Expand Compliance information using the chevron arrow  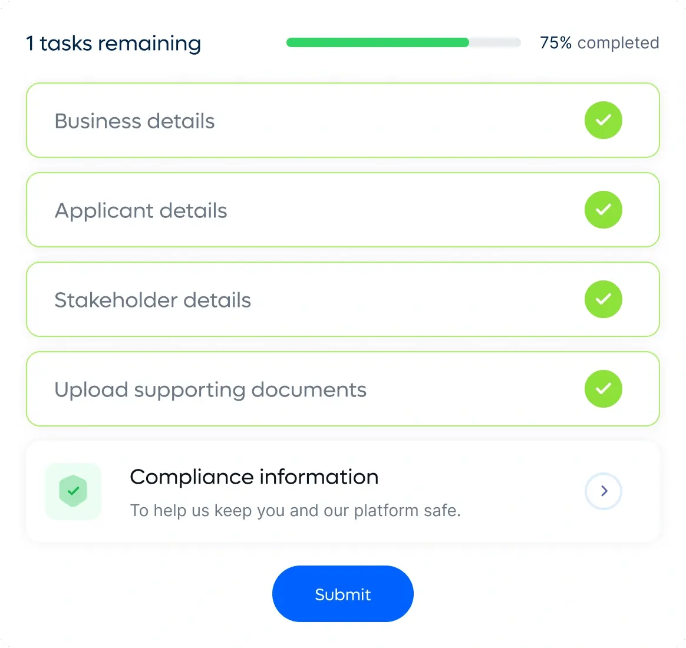tap(603, 491)
